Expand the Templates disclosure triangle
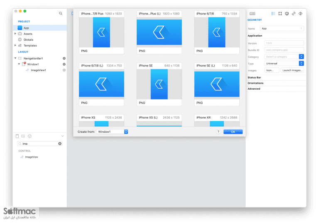The image size is (319, 224). tap(15, 45)
